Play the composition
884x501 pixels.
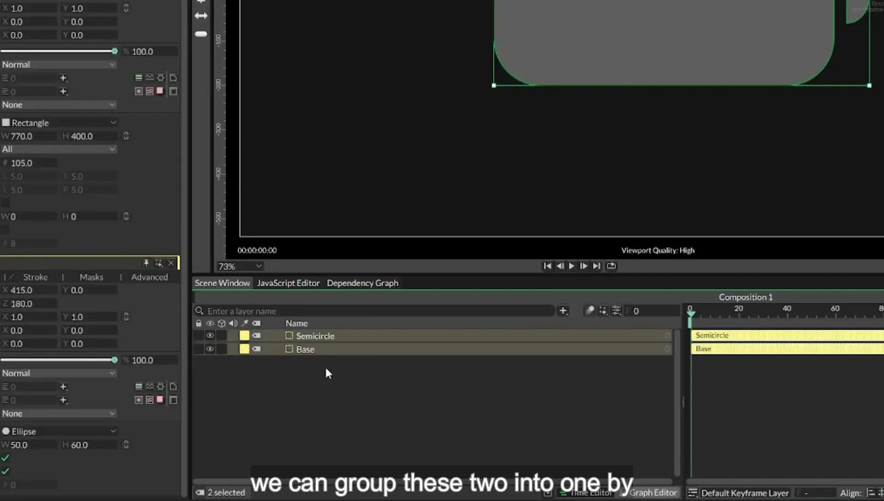pos(571,266)
